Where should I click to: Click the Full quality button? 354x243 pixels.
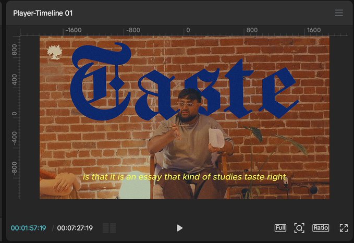(280, 228)
